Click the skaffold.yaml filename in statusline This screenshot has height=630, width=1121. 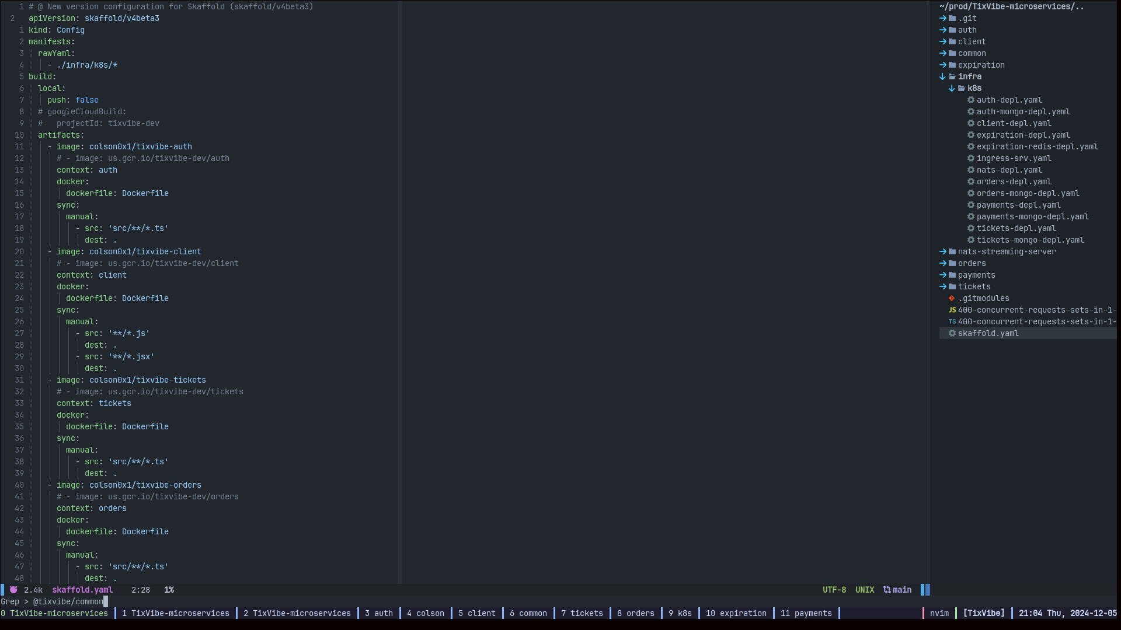(x=82, y=590)
